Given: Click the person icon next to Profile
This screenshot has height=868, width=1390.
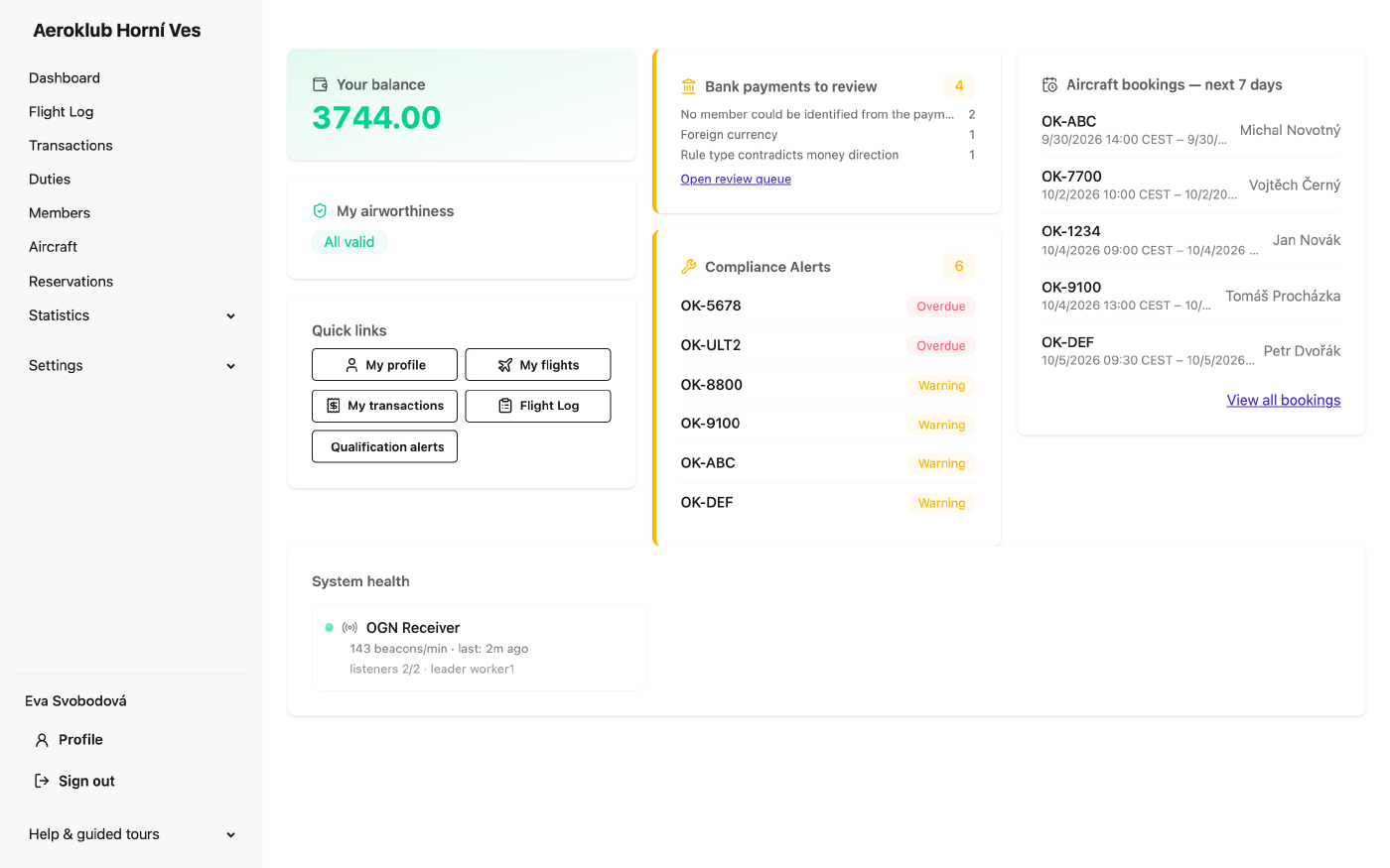Looking at the screenshot, I should [x=42, y=740].
